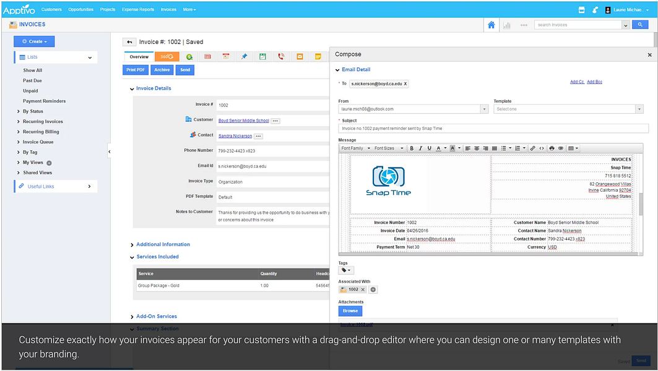Select the Overview tab
The image size is (658, 371).
coord(139,57)
